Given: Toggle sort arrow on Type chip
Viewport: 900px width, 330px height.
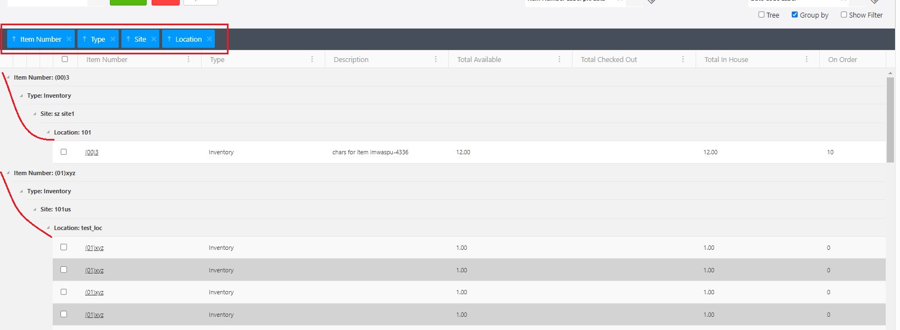Looking at the screenshot, I should click(x=85, y=39).
